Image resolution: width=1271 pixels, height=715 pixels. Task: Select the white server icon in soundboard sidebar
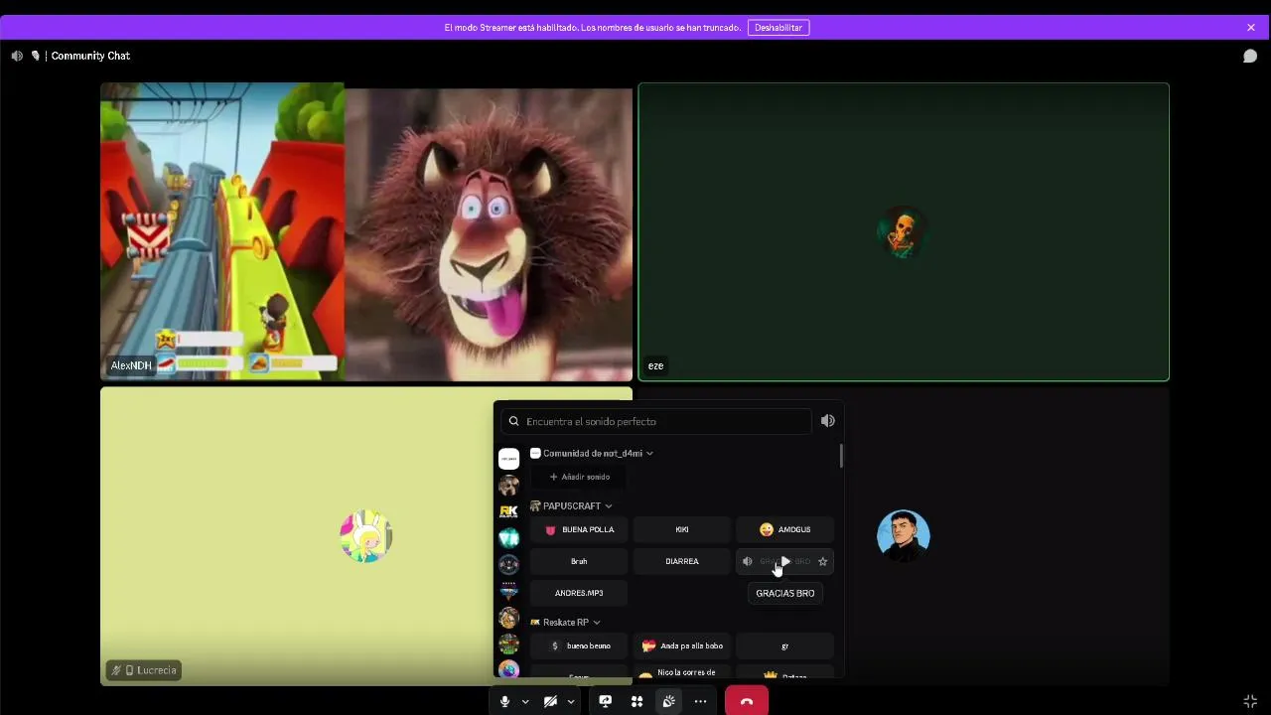pos(508,459)
